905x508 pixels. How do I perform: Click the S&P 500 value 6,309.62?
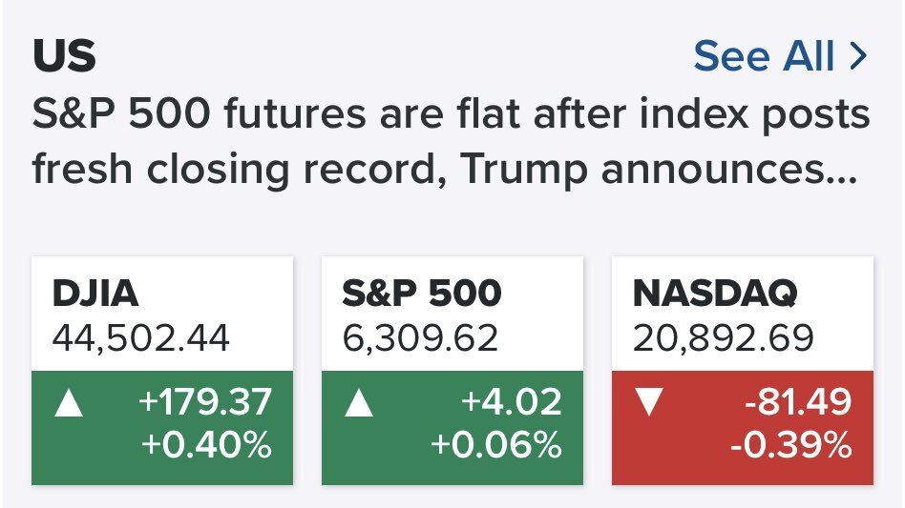pyautogui.click(x=420, y=336)
